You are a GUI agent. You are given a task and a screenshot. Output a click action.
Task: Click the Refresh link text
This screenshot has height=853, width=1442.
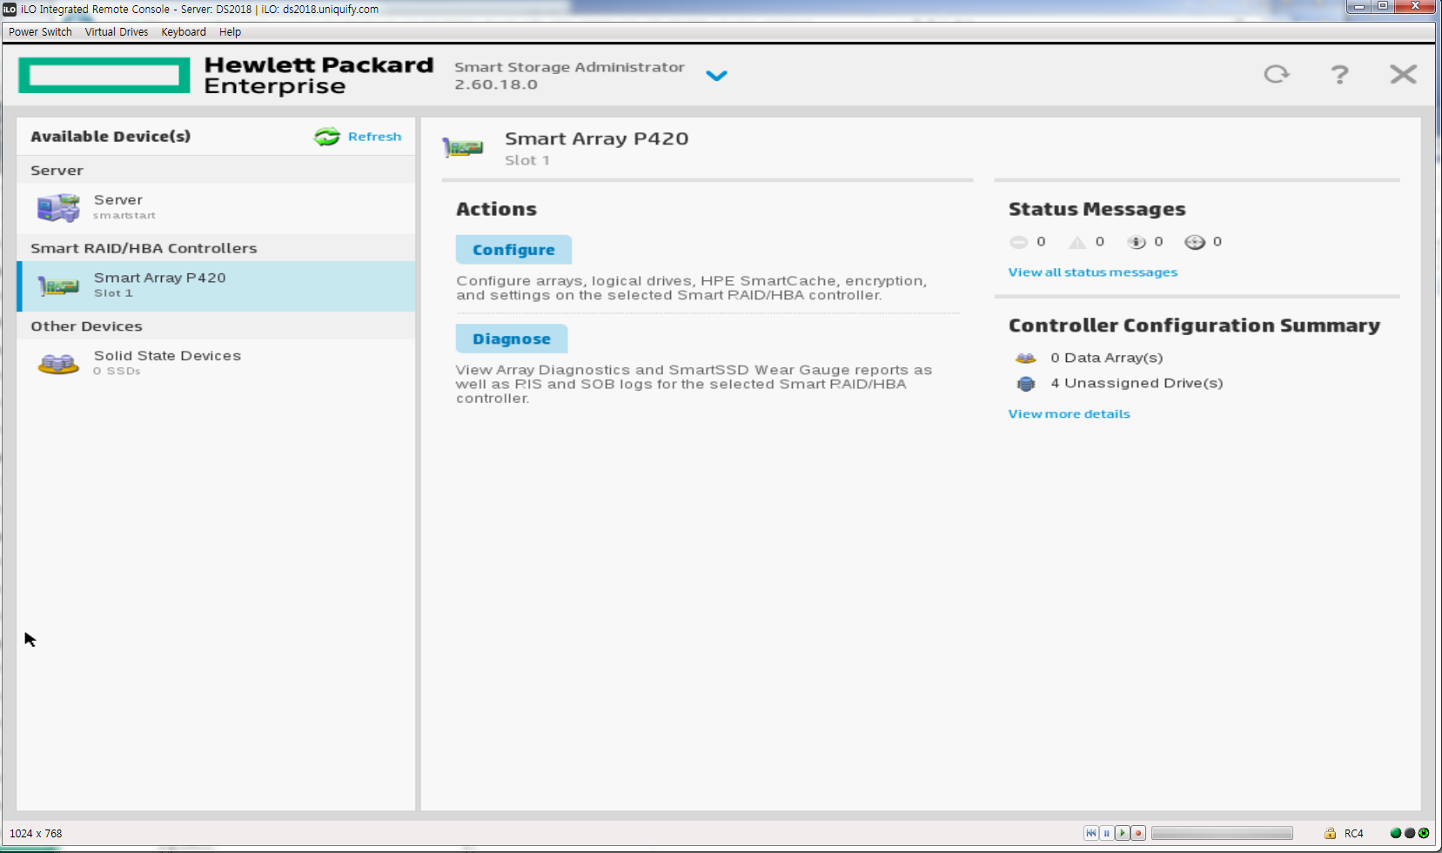[374, 137]
